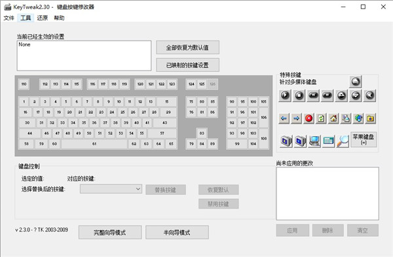
Task: Click the 删除 button
Action: coord(328,230)
